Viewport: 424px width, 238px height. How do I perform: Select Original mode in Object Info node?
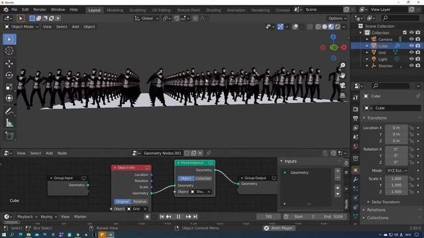pyautogui.click(x=123, y=202)
